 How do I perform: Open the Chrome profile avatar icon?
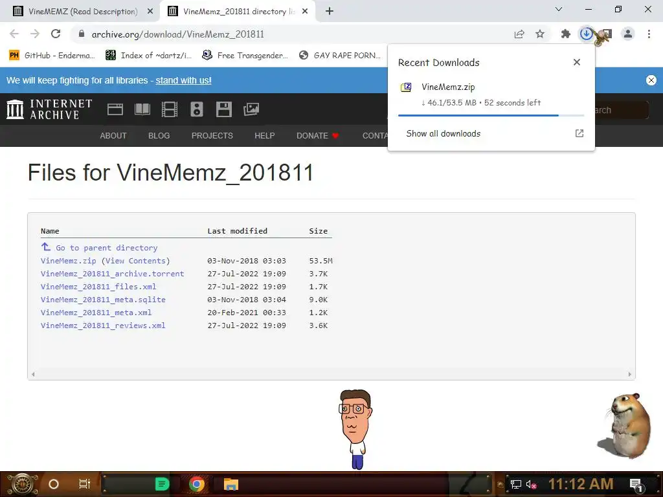(628, 34)
